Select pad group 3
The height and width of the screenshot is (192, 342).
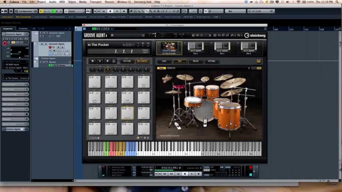point(108,70)
